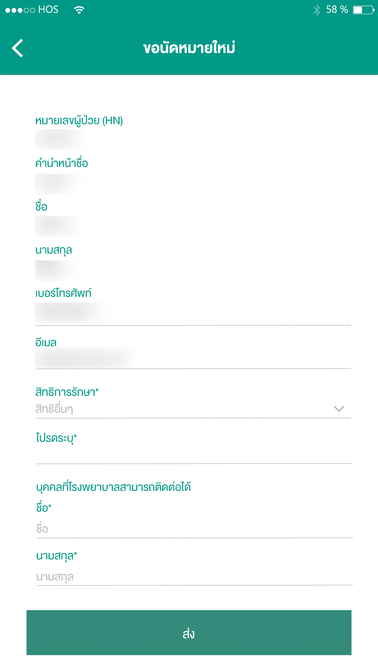Tap the 58 % battery percentage text

(x=337, y=10)
